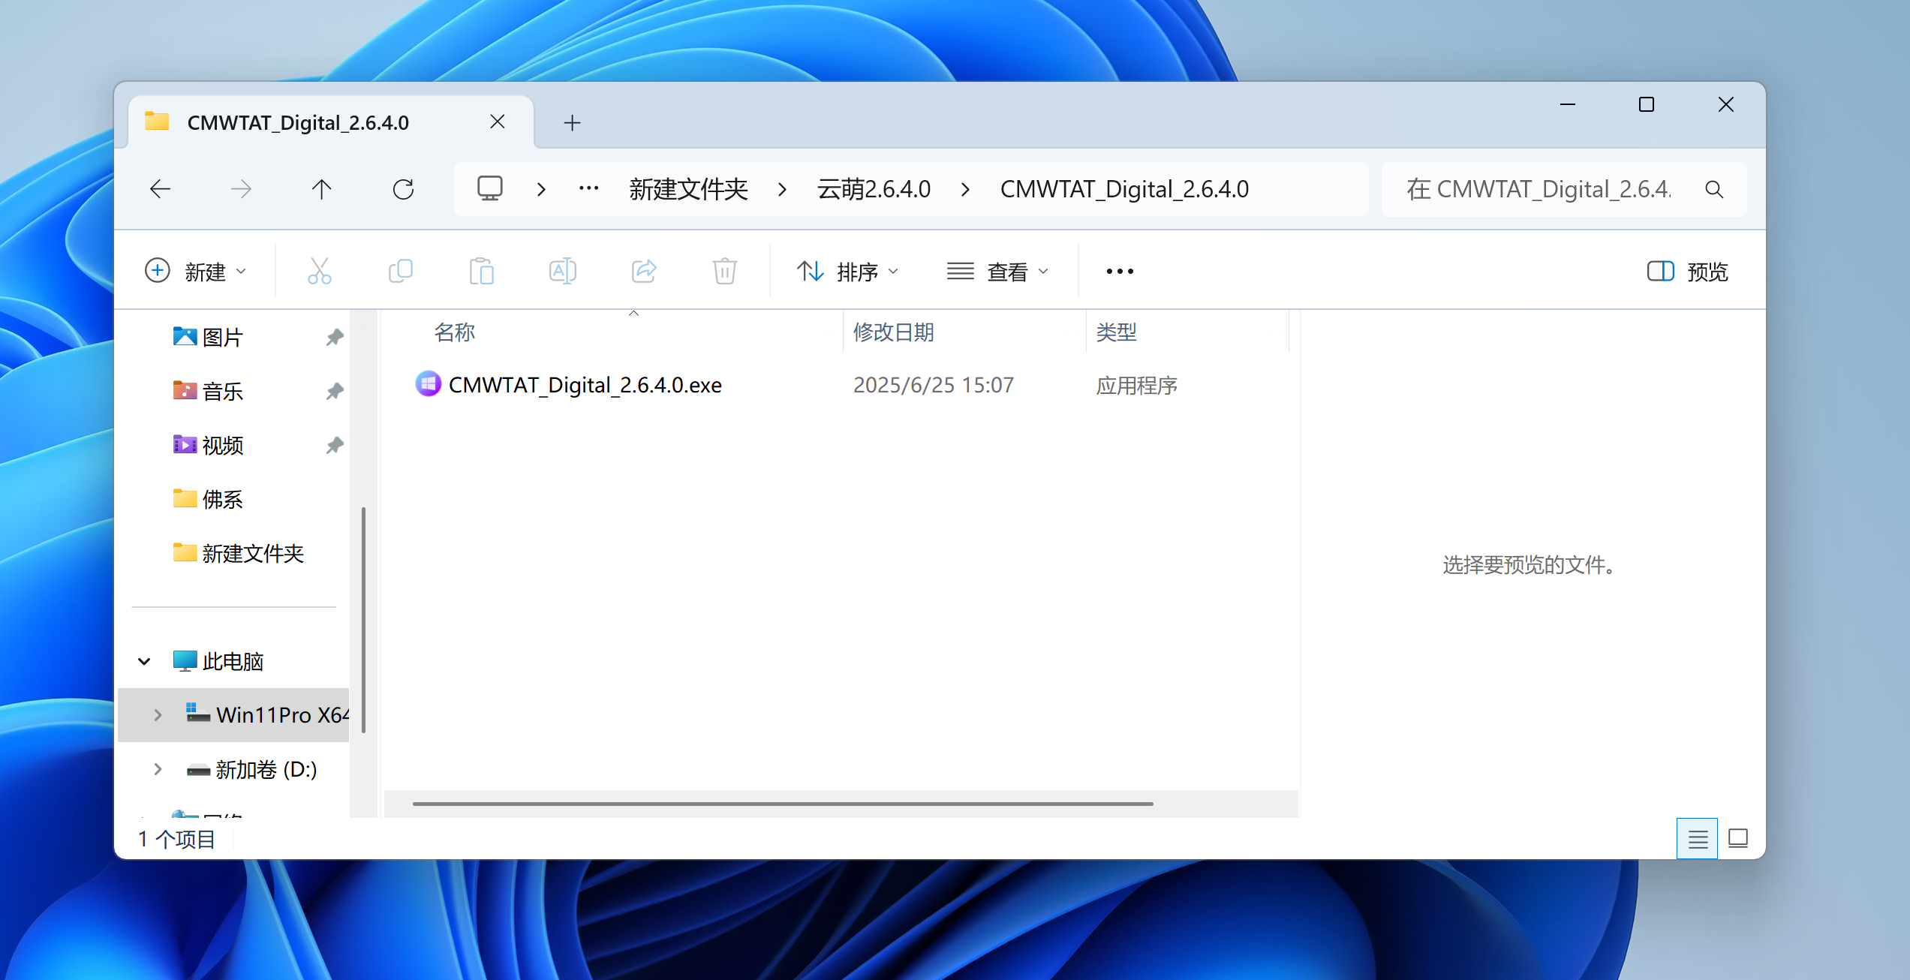Click the Share icon in toolbar
1910x980 pixels.
point(644,271)
